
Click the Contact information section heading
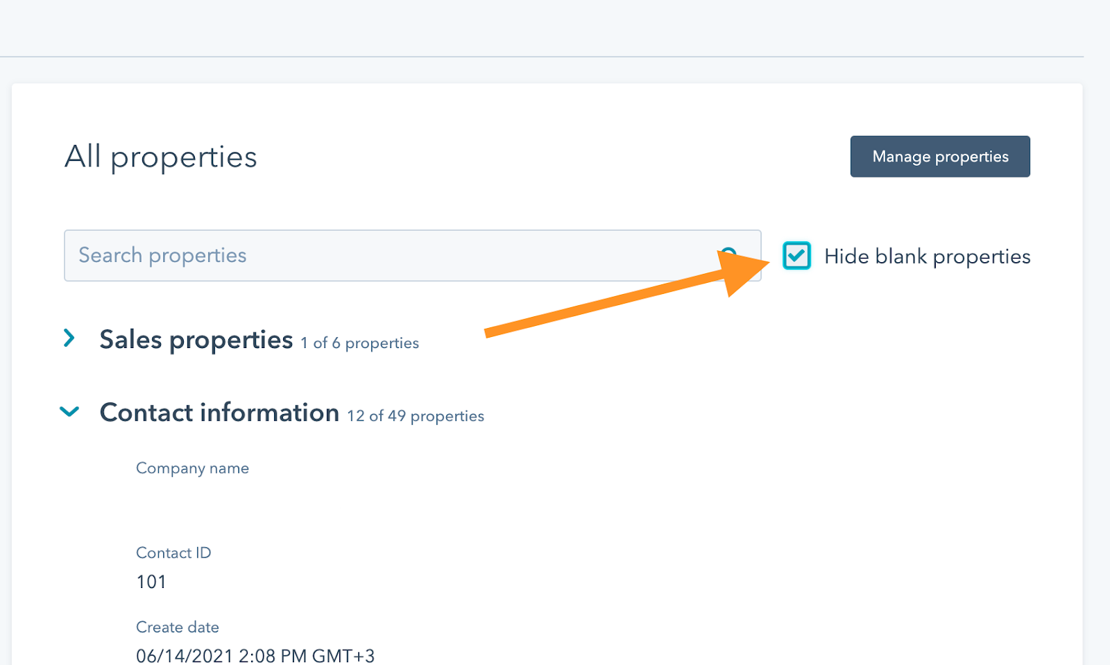coord(219,413)
